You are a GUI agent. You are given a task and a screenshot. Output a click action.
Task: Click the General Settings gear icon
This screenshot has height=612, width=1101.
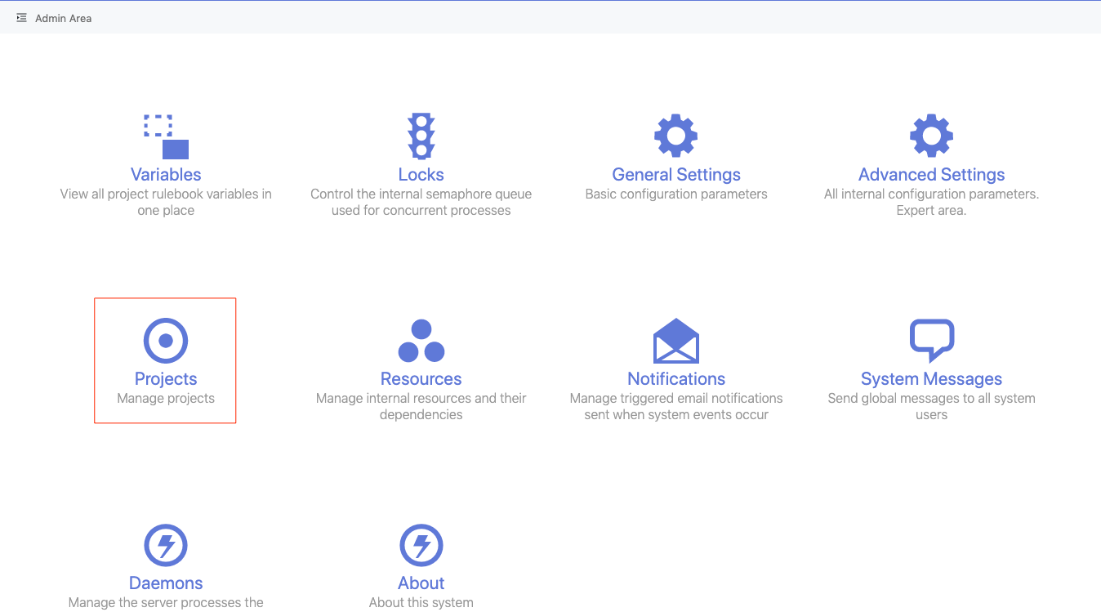click(x=676, y=136)
